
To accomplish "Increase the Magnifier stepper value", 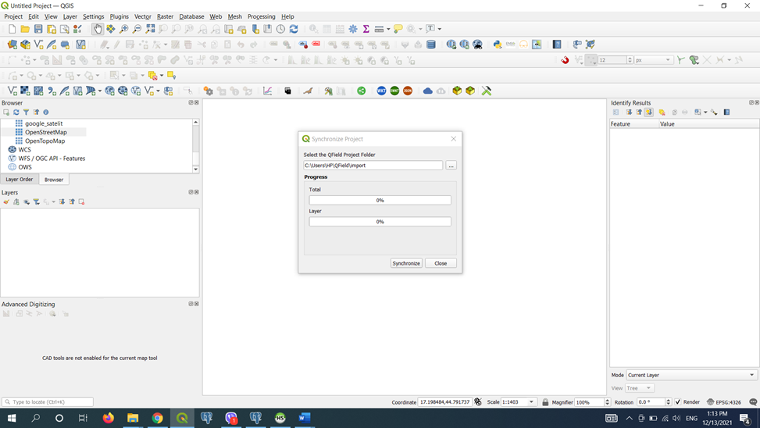I will [608, 400].
